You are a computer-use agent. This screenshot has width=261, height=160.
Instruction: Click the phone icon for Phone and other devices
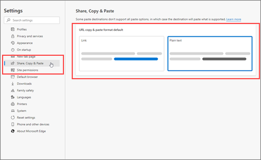[x=13, y=124]
